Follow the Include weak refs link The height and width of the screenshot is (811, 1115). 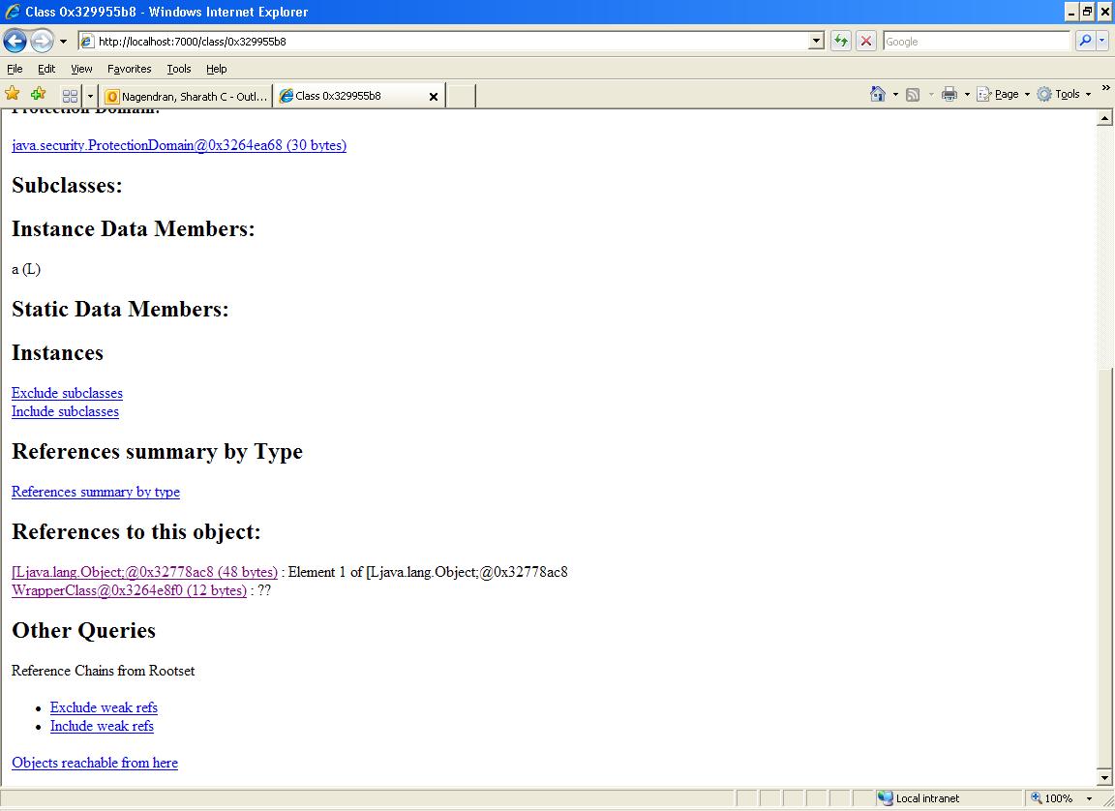pos(102,727)
